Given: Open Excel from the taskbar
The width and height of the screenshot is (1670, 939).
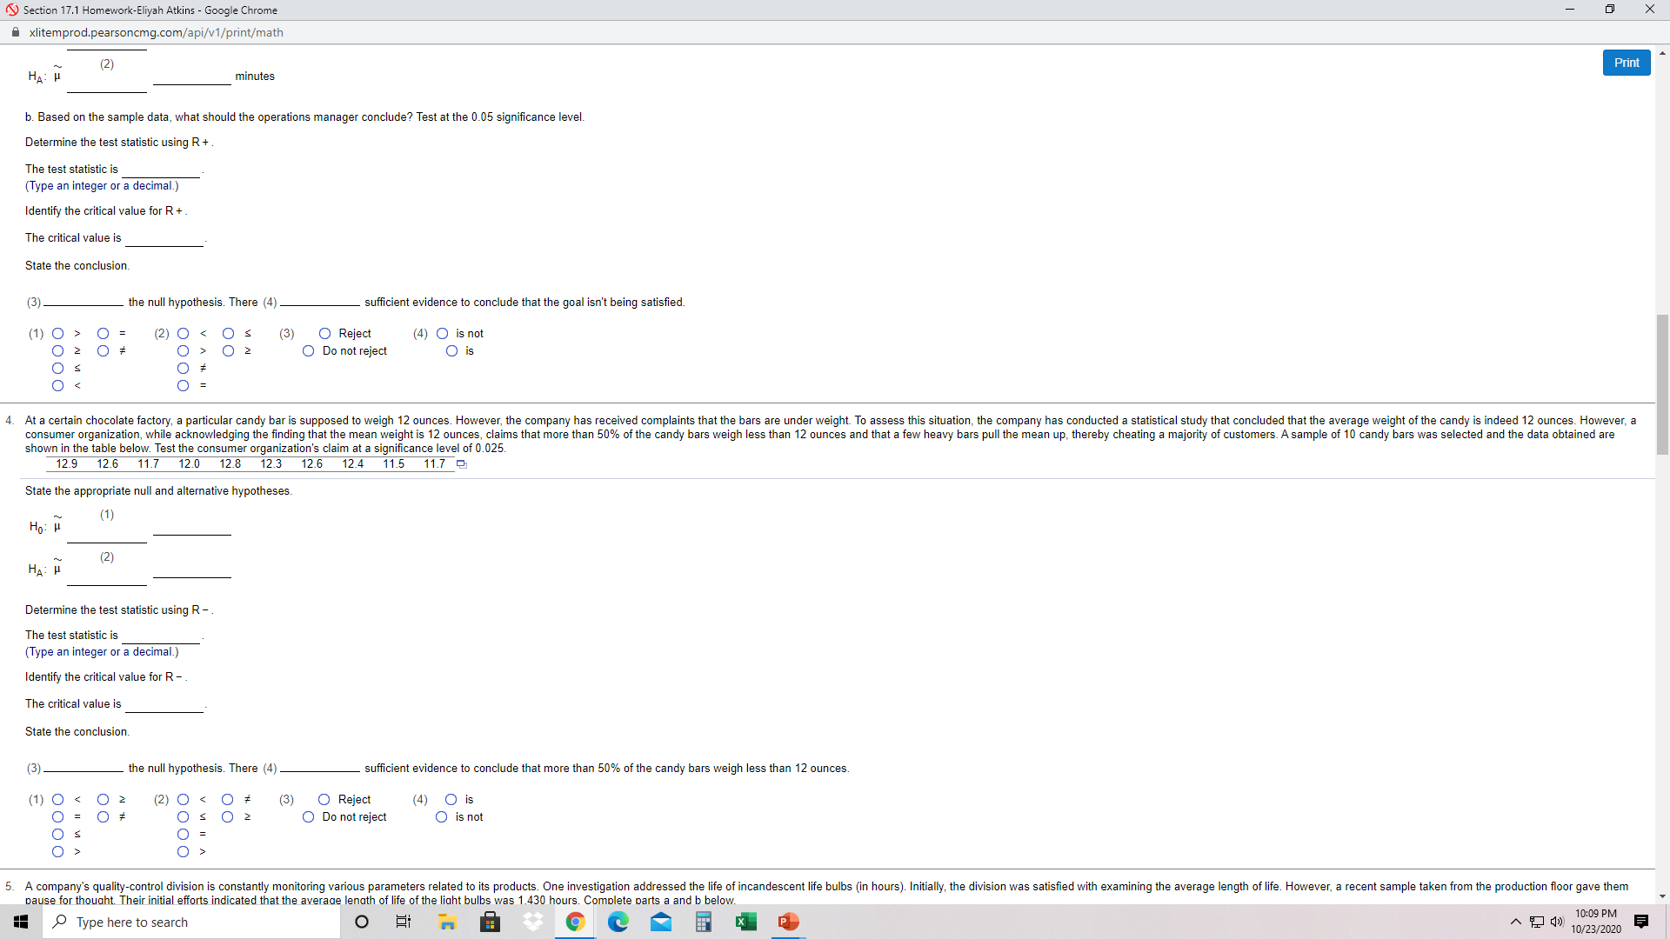Looking at the screenshot, I should click(x=746, y=922).
